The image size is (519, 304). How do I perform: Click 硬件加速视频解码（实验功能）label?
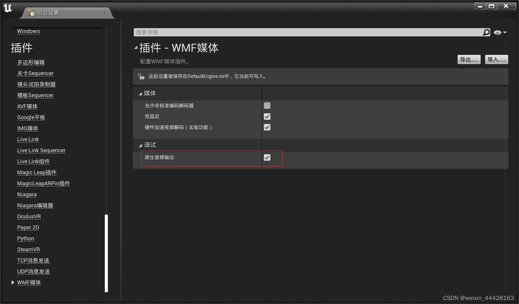pyautogui.click(x=178, y=127)
